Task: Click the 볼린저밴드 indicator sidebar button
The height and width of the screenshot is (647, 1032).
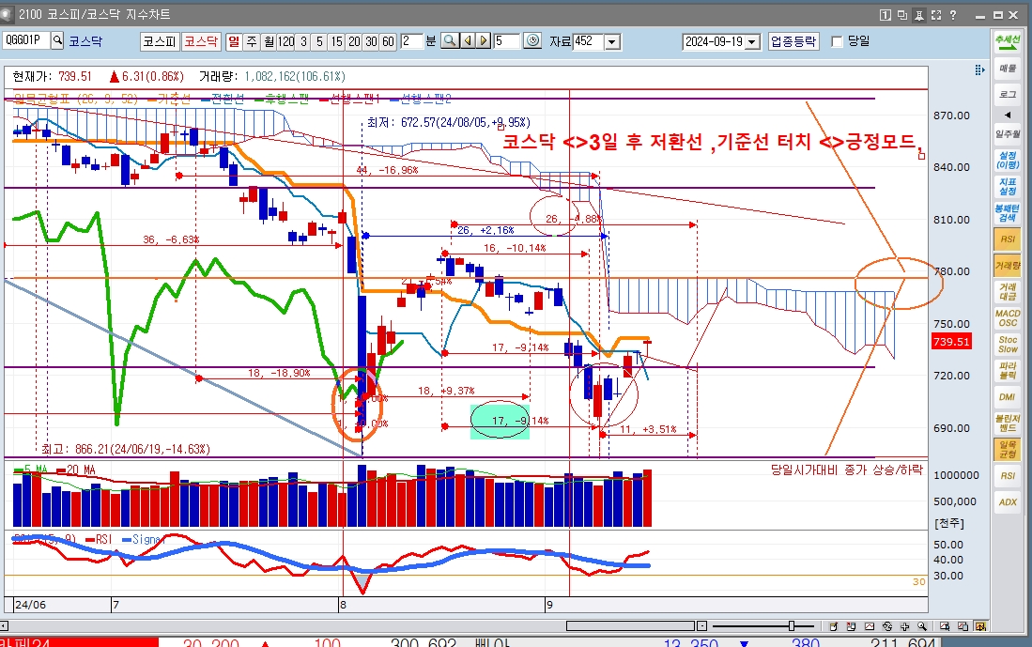Action: pos(1007,424)
